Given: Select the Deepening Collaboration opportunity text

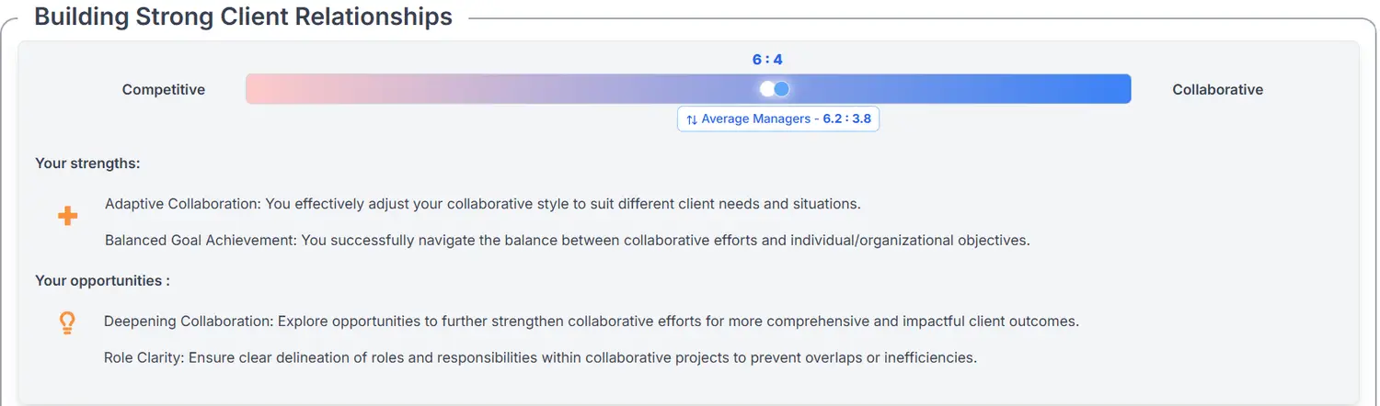Looking at the screenshot, I should 591,321.
